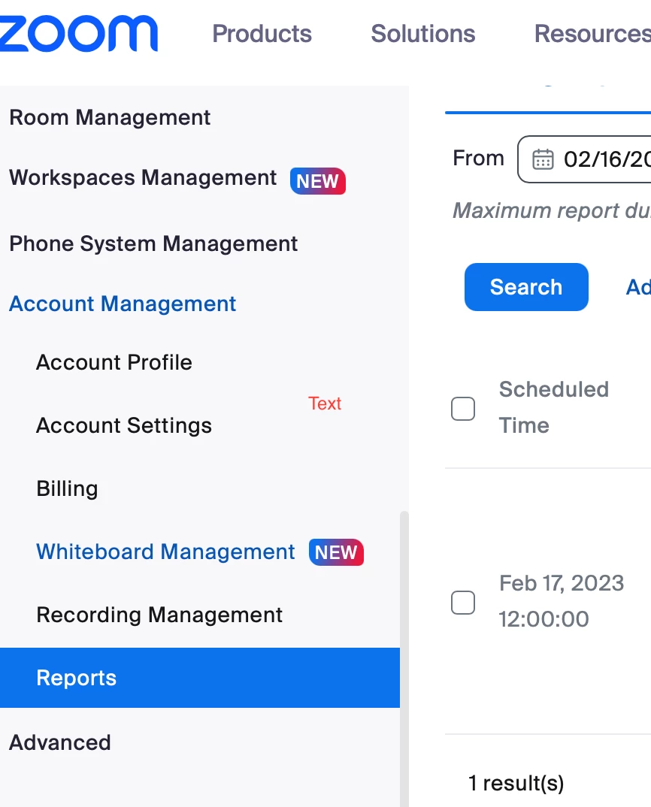Click the sidebar vertical scrollbar
Image resolution: width=651 pixels, height=807 pixels.
(x=404, y=659)
